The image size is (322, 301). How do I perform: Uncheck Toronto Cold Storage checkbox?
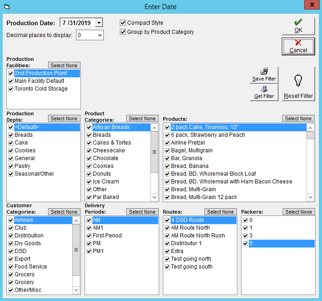(11, 89)
